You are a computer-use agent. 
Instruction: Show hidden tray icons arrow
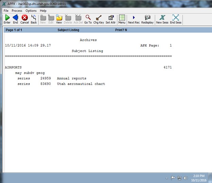(167, 178)
